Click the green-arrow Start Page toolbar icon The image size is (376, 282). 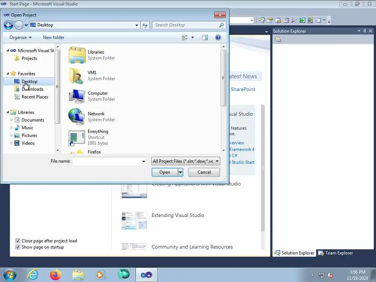pyautogui.click(x=302, y=21)
